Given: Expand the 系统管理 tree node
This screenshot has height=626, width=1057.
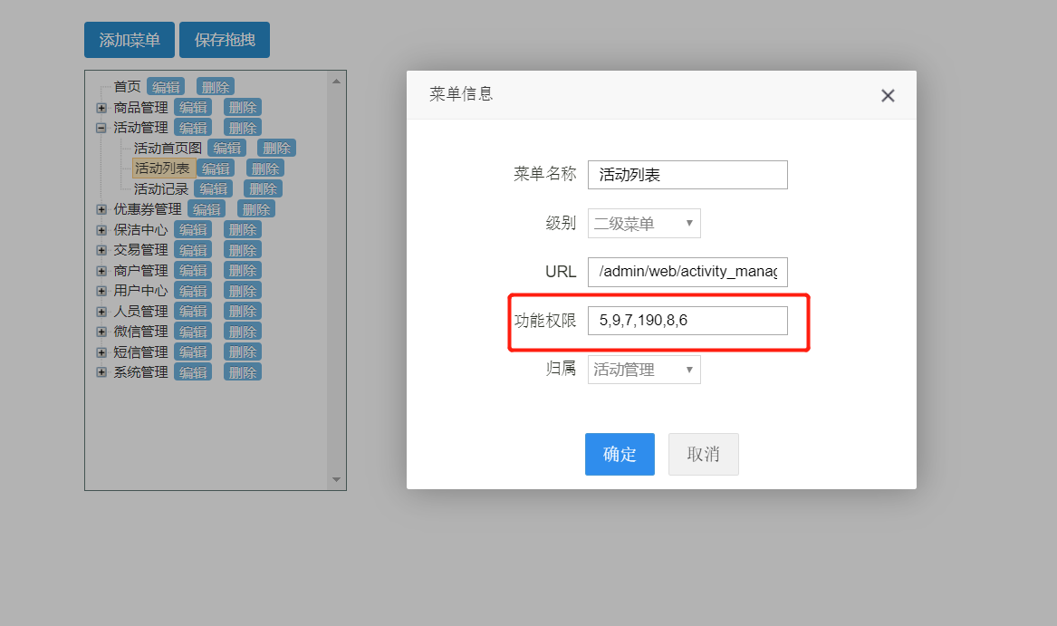Looking at the screenshot, I should pos(101,371).
